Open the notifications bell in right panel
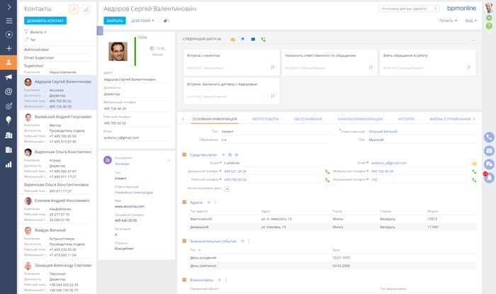The image size is (496, 294). click(489, 176)
